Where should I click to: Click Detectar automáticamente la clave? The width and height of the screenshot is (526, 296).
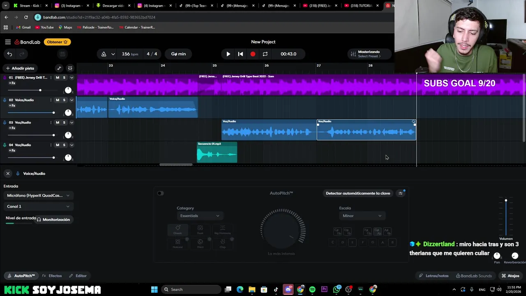tap(358, 193)
